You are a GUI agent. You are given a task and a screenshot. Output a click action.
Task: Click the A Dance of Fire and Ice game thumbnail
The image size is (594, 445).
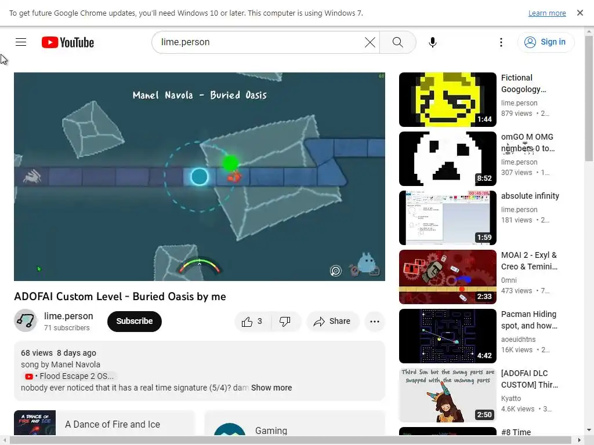click(35, 423)
